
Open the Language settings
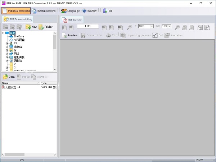(x=71, y=11)
